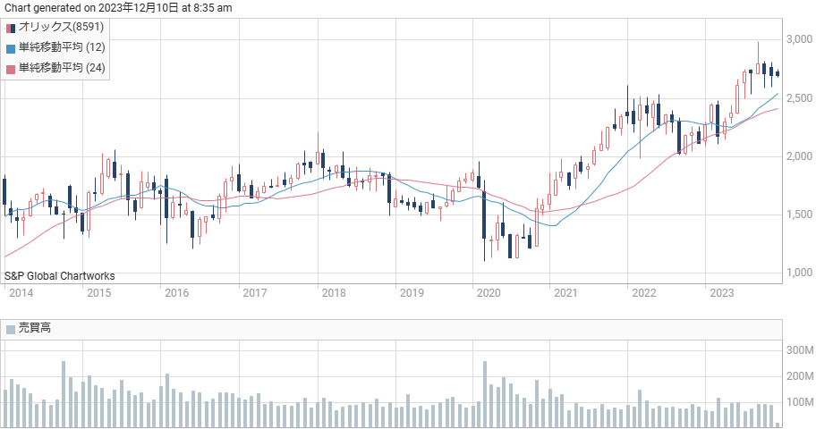
Task: Click the 2023 year label on axis
Action: pyautogui.click(x=721, y=293)
